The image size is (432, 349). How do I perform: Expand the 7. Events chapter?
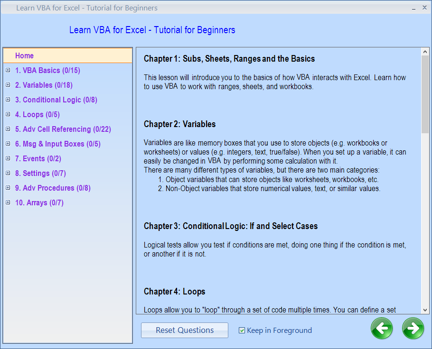(x=8, y=158)
